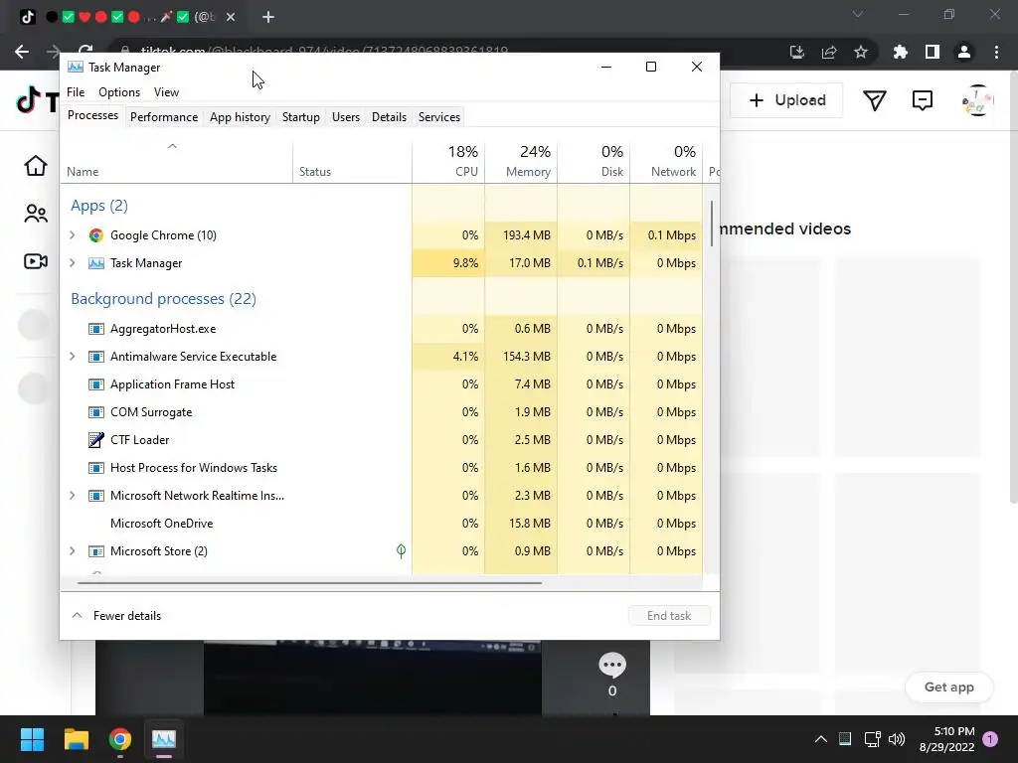
Task: Open the Windows Start menu
Action: [x=32, y=739]
